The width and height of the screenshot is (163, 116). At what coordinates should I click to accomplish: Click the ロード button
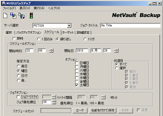point(80,110)
